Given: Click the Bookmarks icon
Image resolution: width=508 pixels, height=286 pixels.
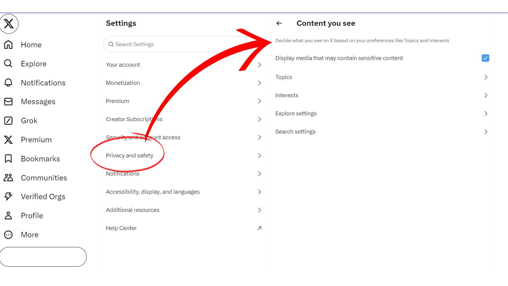Looking at the screenshot, I should pyautogui.click(x=8, y=159).
